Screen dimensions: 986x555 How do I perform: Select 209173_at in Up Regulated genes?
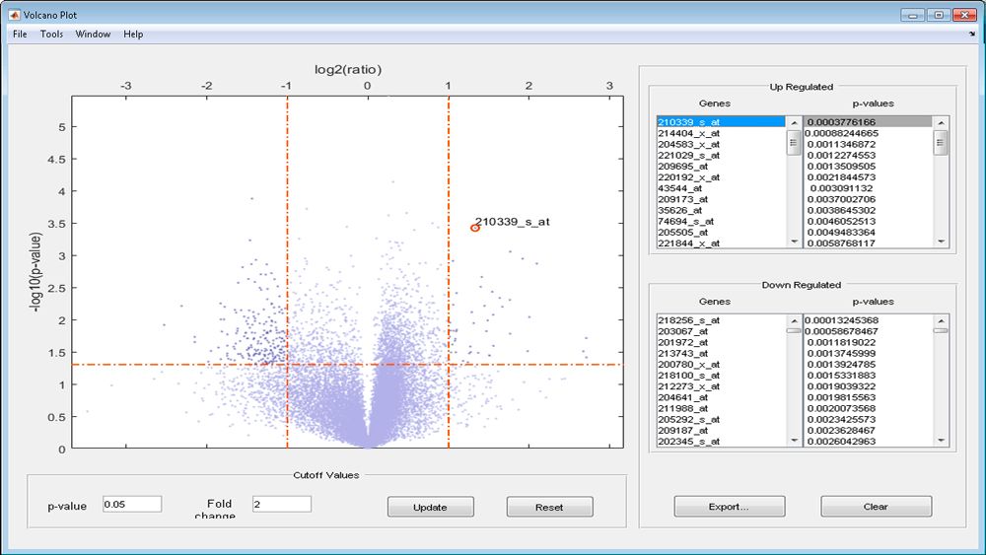pyautogui.click(x=721, y=199)
